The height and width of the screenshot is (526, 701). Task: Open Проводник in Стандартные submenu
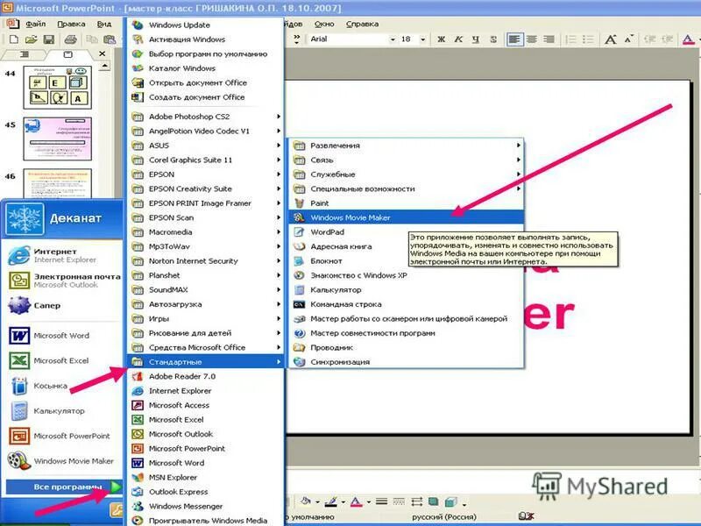point(406,347)
